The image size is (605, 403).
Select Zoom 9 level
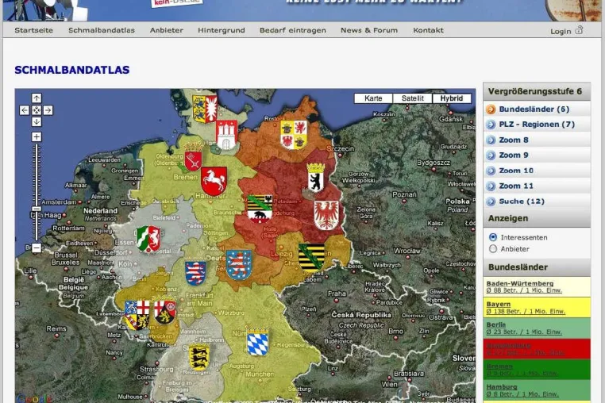pos(537,155)
